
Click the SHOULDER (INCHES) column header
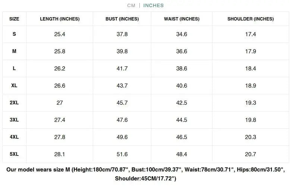251,19
